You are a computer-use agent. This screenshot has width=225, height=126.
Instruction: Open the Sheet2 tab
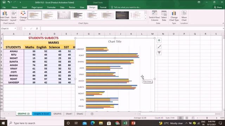click(x=80, y=114)
